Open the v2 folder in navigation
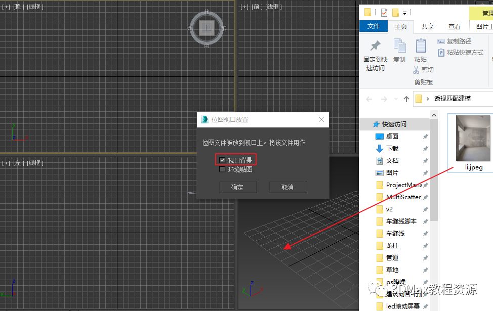 389,209
